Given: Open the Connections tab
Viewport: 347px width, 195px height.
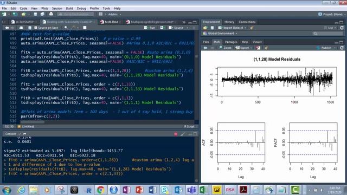Looking at the screenshot, I should [x=247, y=22].
